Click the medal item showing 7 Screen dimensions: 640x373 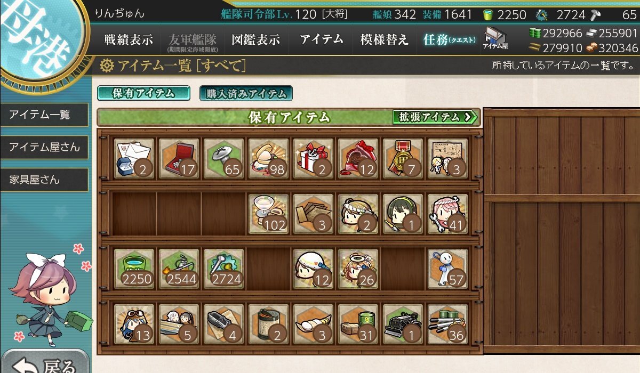pos(403,159)
